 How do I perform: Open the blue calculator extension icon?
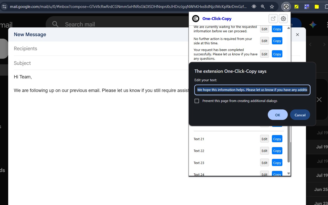(x=307, y=7)
